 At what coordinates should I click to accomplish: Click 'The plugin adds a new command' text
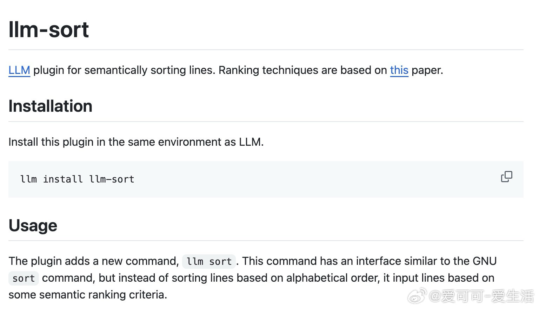(94, 261)
